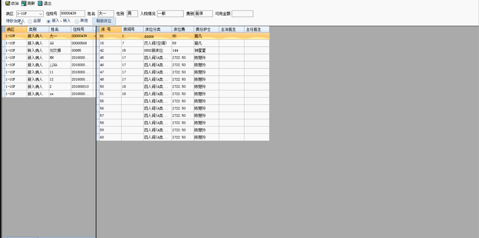This screenshot has height=238, width=479.
Task: Focus the 性别 input field
Action: (x=132, y=14)
